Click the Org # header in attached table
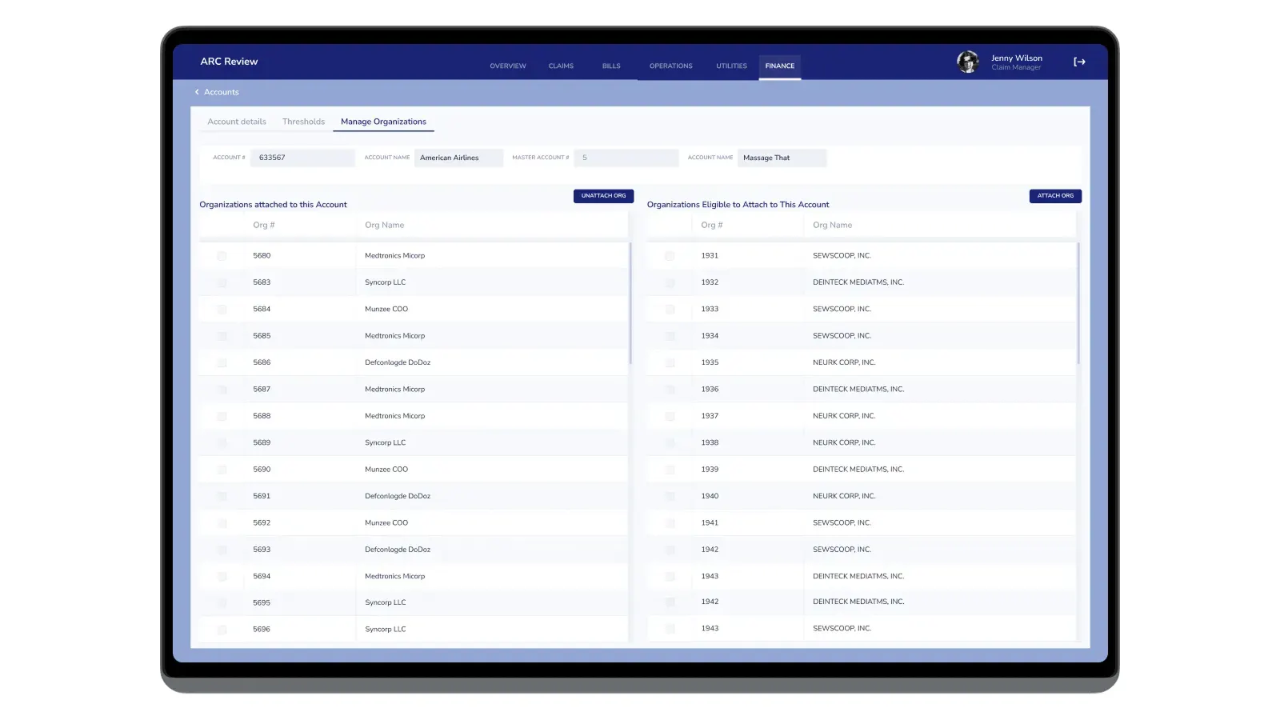The height and width of the screenshot is (720, 1280). tap(264, 225)
